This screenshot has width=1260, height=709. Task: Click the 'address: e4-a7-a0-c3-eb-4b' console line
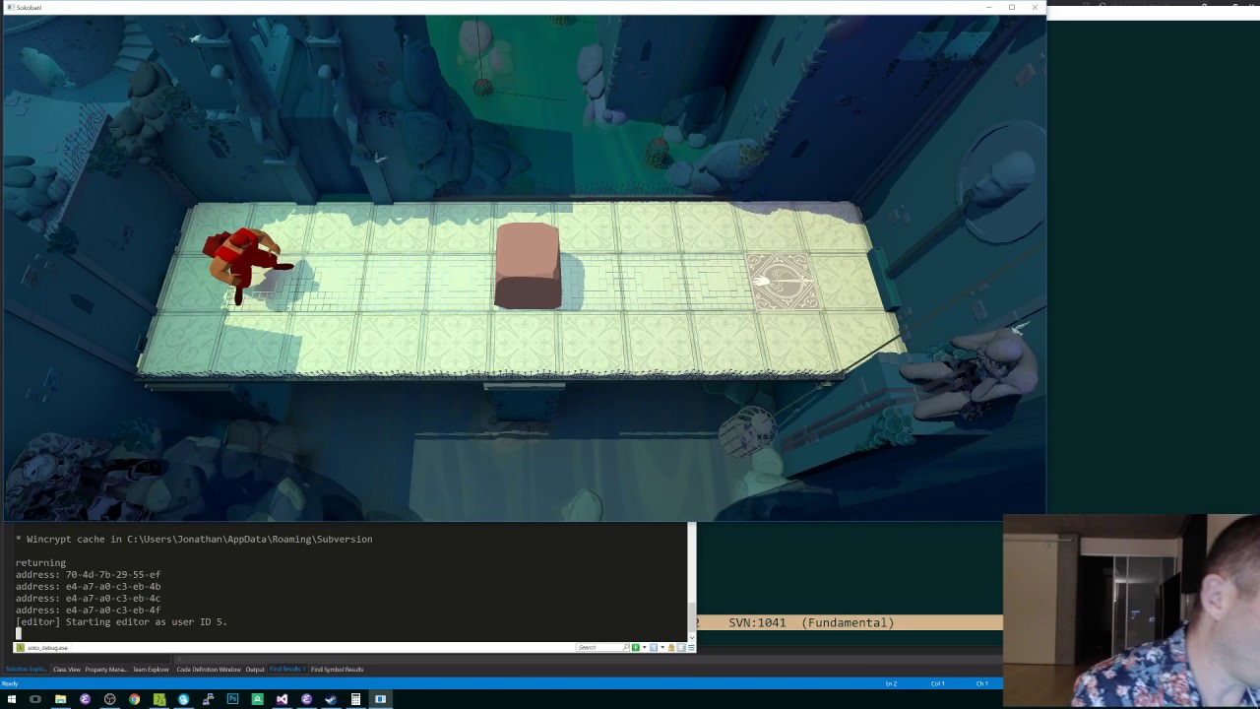pyautogui.click(x=88, y=587)
